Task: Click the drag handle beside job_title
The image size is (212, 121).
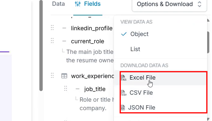Action: pos(66,88)
